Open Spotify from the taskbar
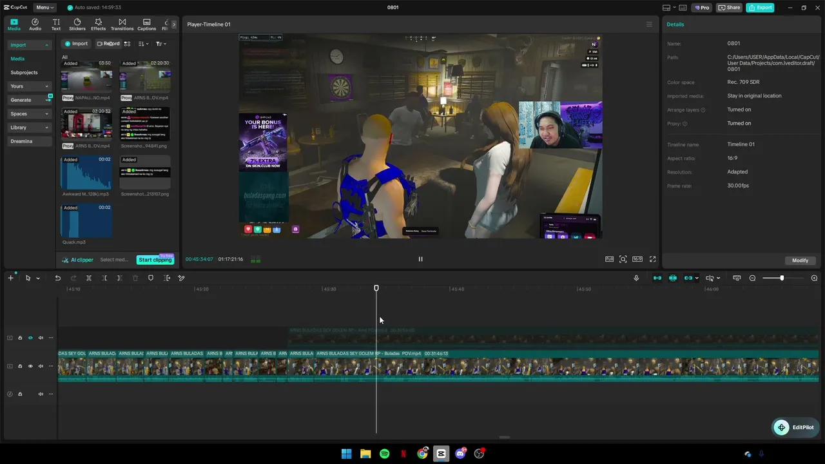Screen dimensions: 825x464 coord(384,454)
